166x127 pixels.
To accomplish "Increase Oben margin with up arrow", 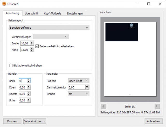I will coord(29,86).
